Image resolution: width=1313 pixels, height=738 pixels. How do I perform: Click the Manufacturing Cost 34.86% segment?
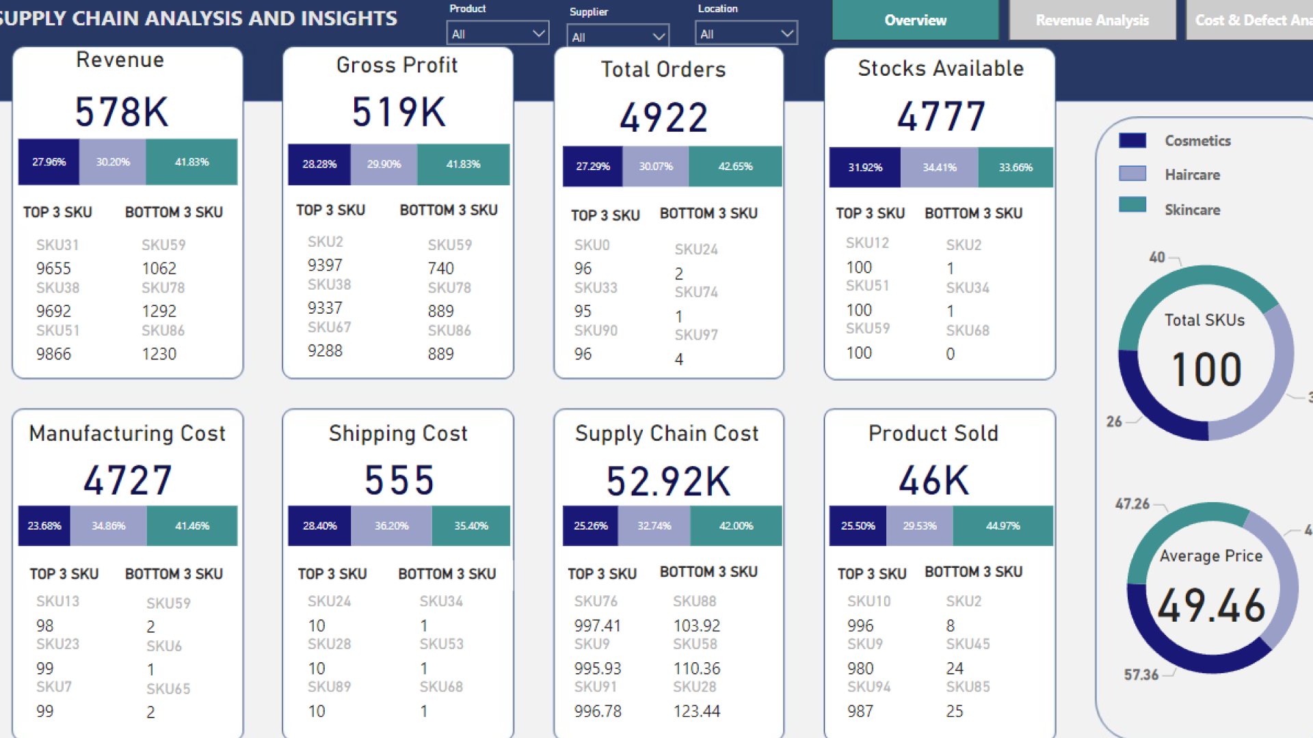click(x=109, y=525)
